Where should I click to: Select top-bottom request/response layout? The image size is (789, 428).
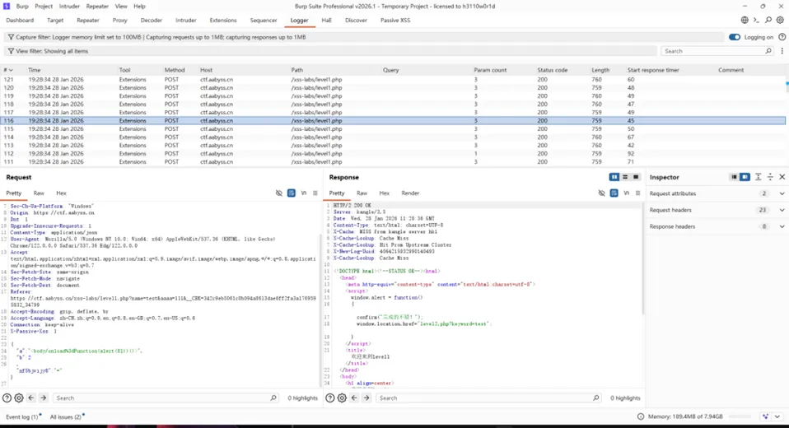click(625, 177)
